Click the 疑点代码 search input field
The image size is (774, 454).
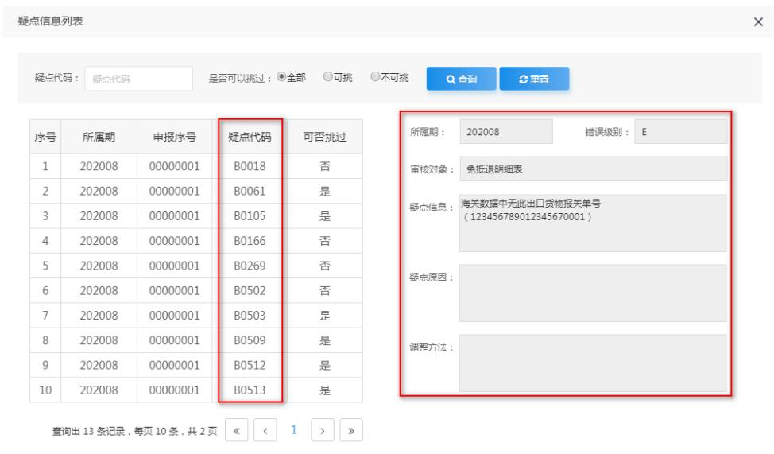coord(138,79)
